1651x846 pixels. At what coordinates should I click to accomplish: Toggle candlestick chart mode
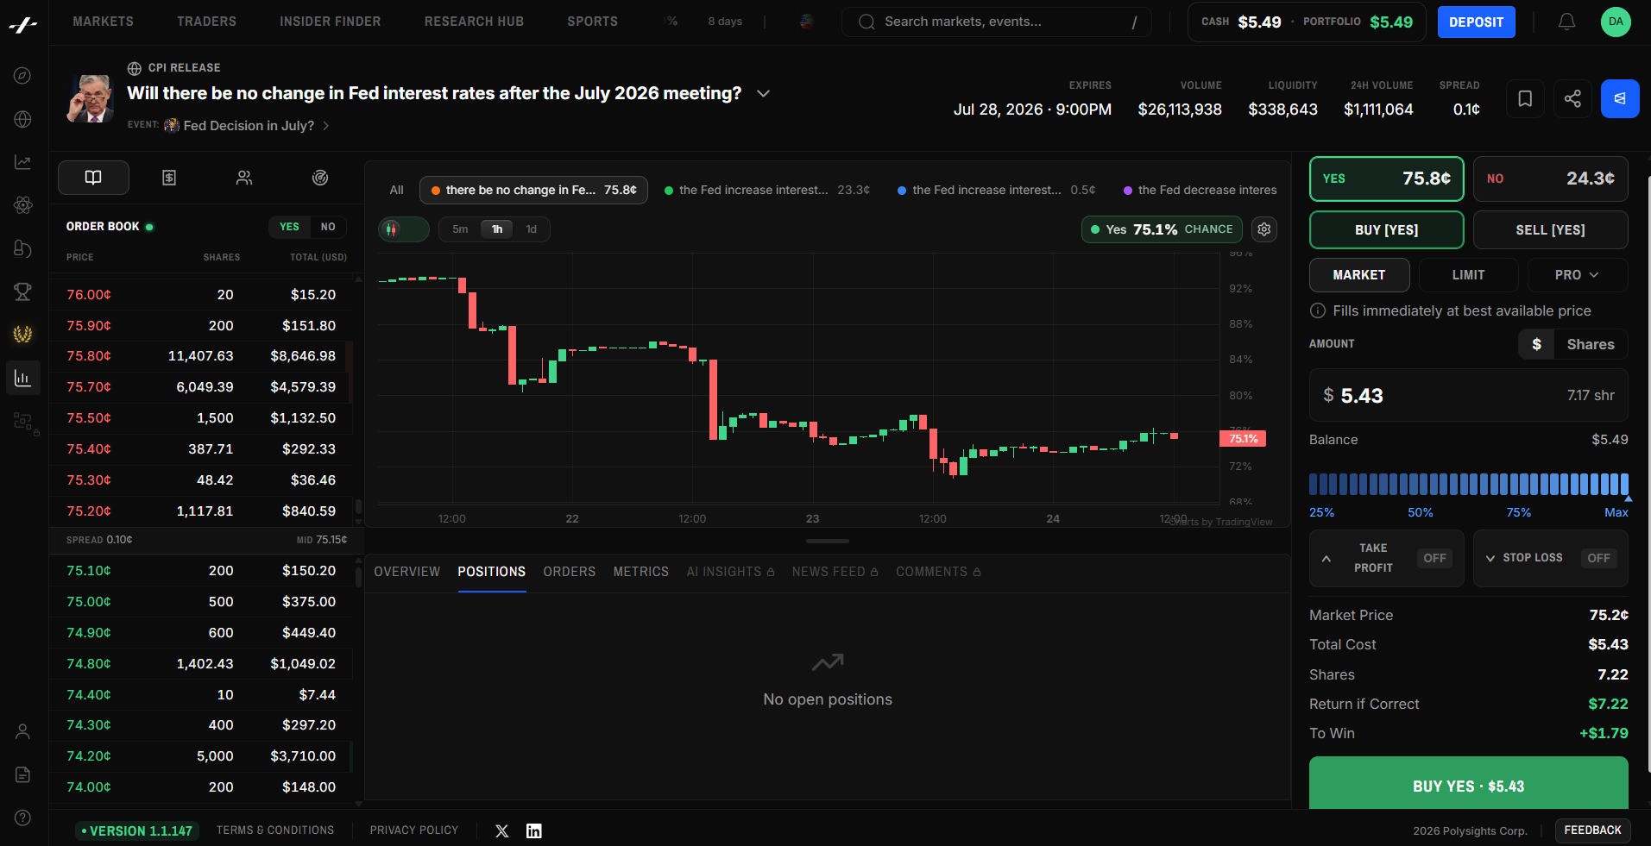[x=403, y=229]
